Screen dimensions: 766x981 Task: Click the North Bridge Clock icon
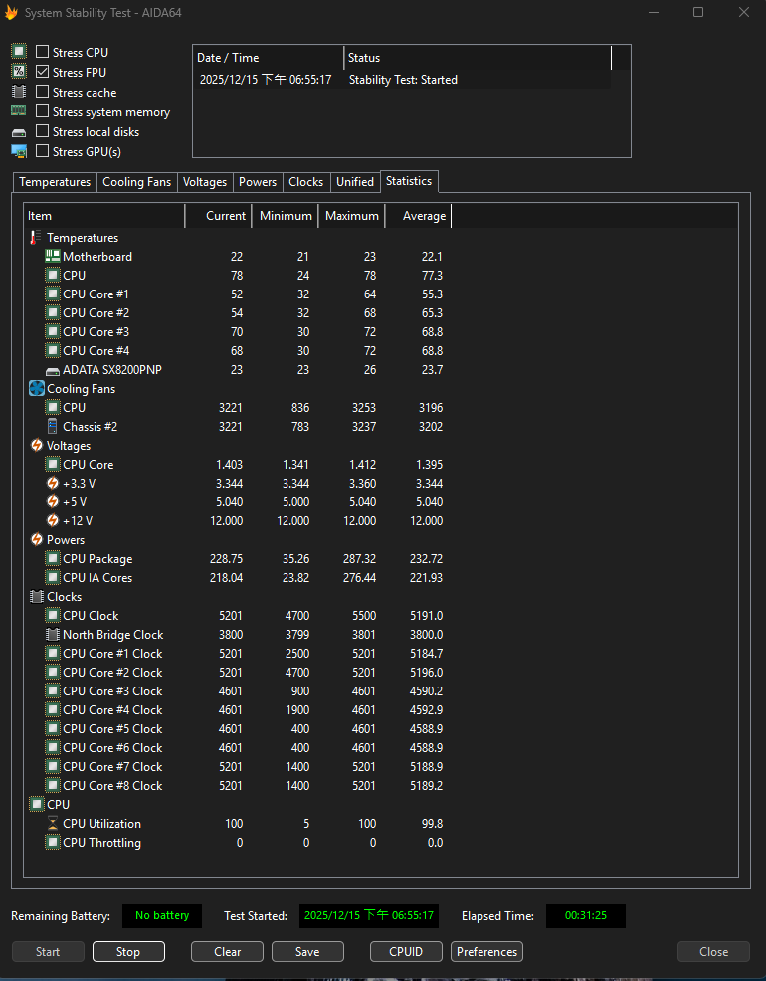[53, 635]
